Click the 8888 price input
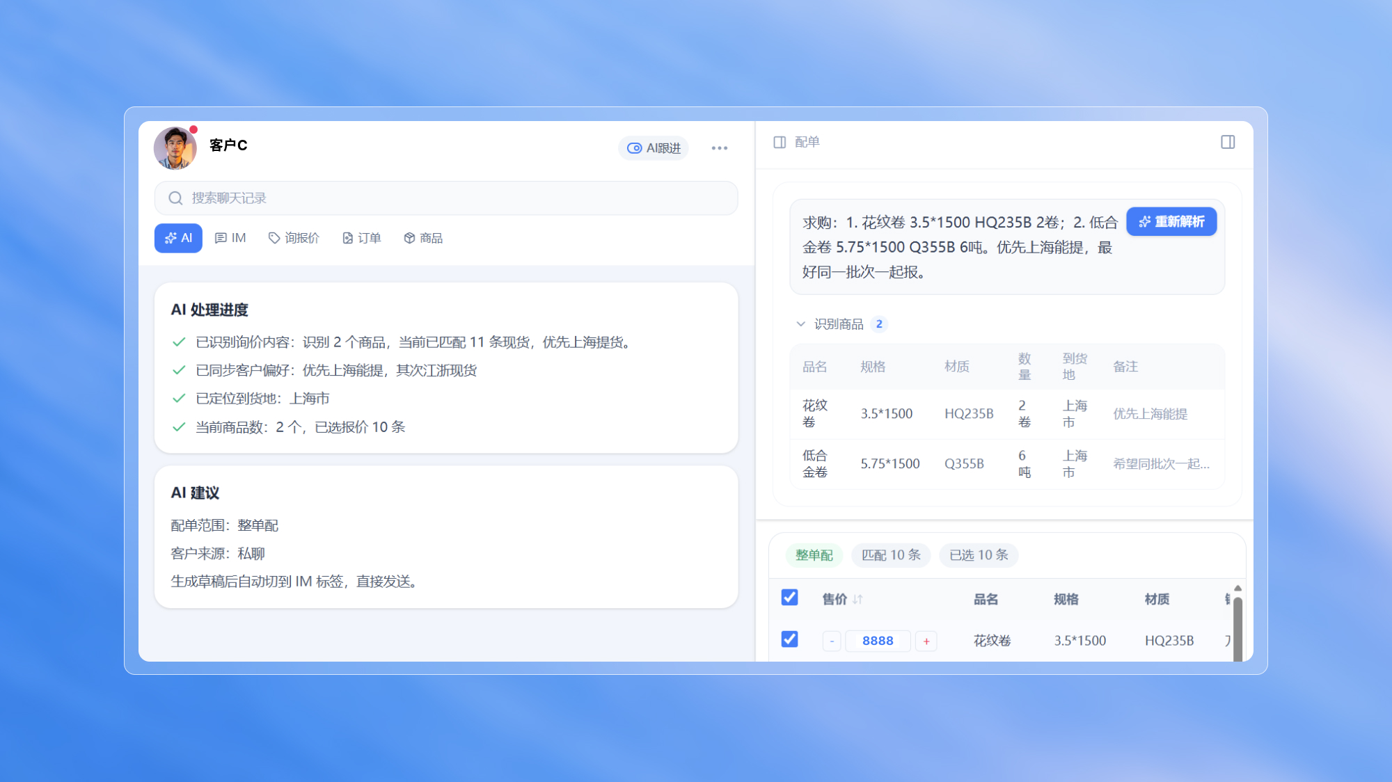Image resolution: width=1392 pixels, height=782 pixels. click(878, 641)
